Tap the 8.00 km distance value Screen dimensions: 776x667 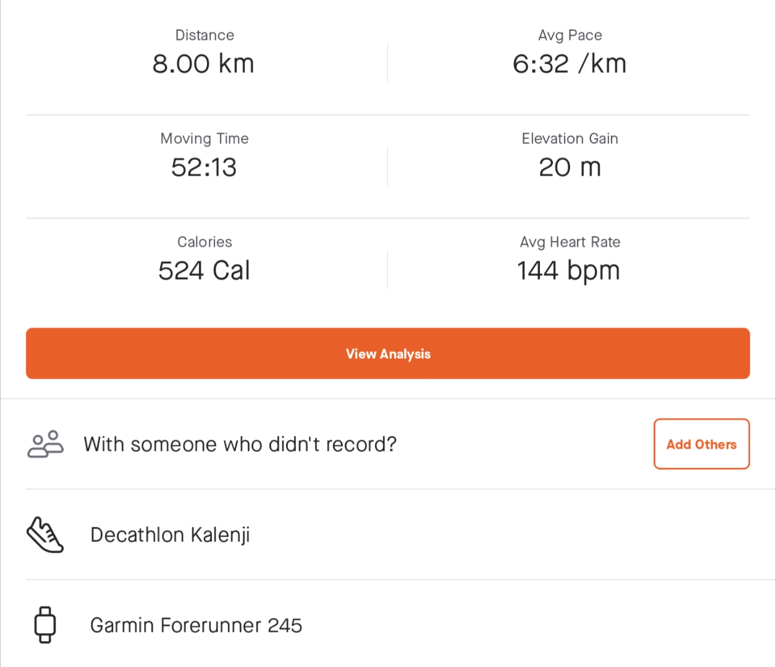pos(203,64)
